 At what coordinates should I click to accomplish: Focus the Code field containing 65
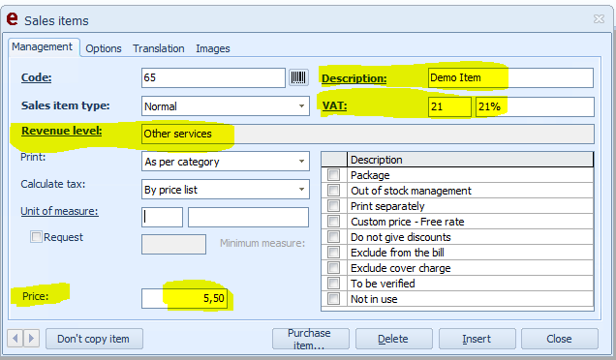(213, 77)
